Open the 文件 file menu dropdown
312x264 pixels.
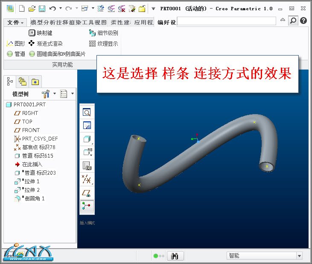tap(16, 22)
